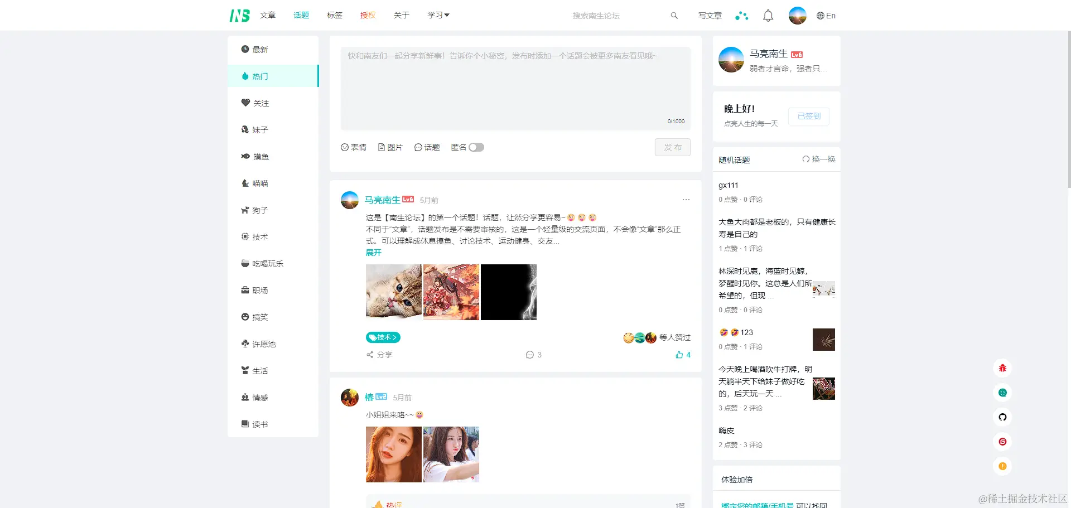Open the 技术 tag on first post
This screenshot has width=1071, height=508.
[x=383, y=337]
